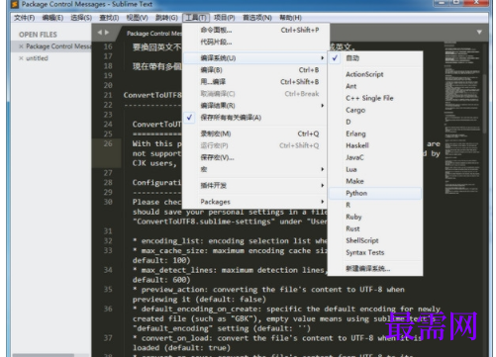Expand the 编译结果(R) submenu

point(255,106)
